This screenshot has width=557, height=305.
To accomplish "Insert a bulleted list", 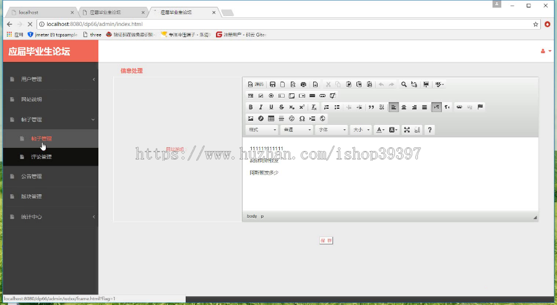I will tap(337, 107).
